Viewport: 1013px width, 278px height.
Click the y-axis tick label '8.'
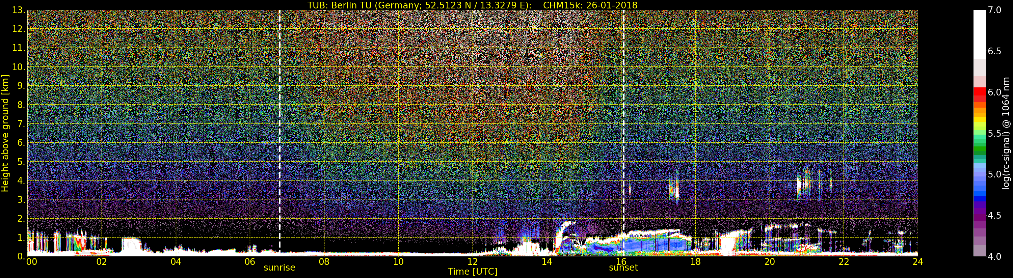coord(21,105)
